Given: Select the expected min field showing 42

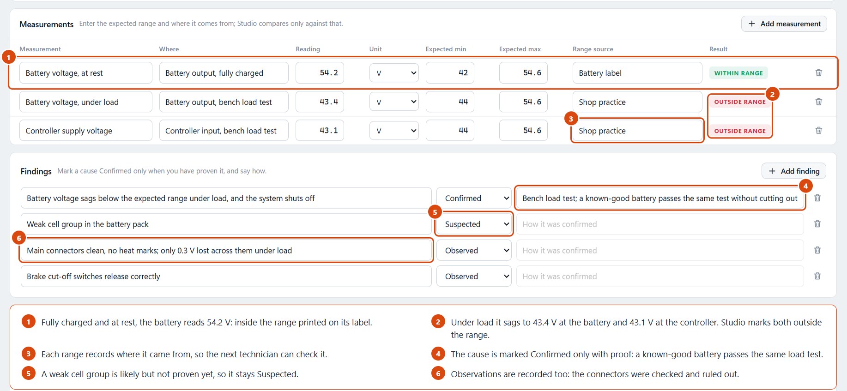Looking at the screenshot, I should click(450, 73).
